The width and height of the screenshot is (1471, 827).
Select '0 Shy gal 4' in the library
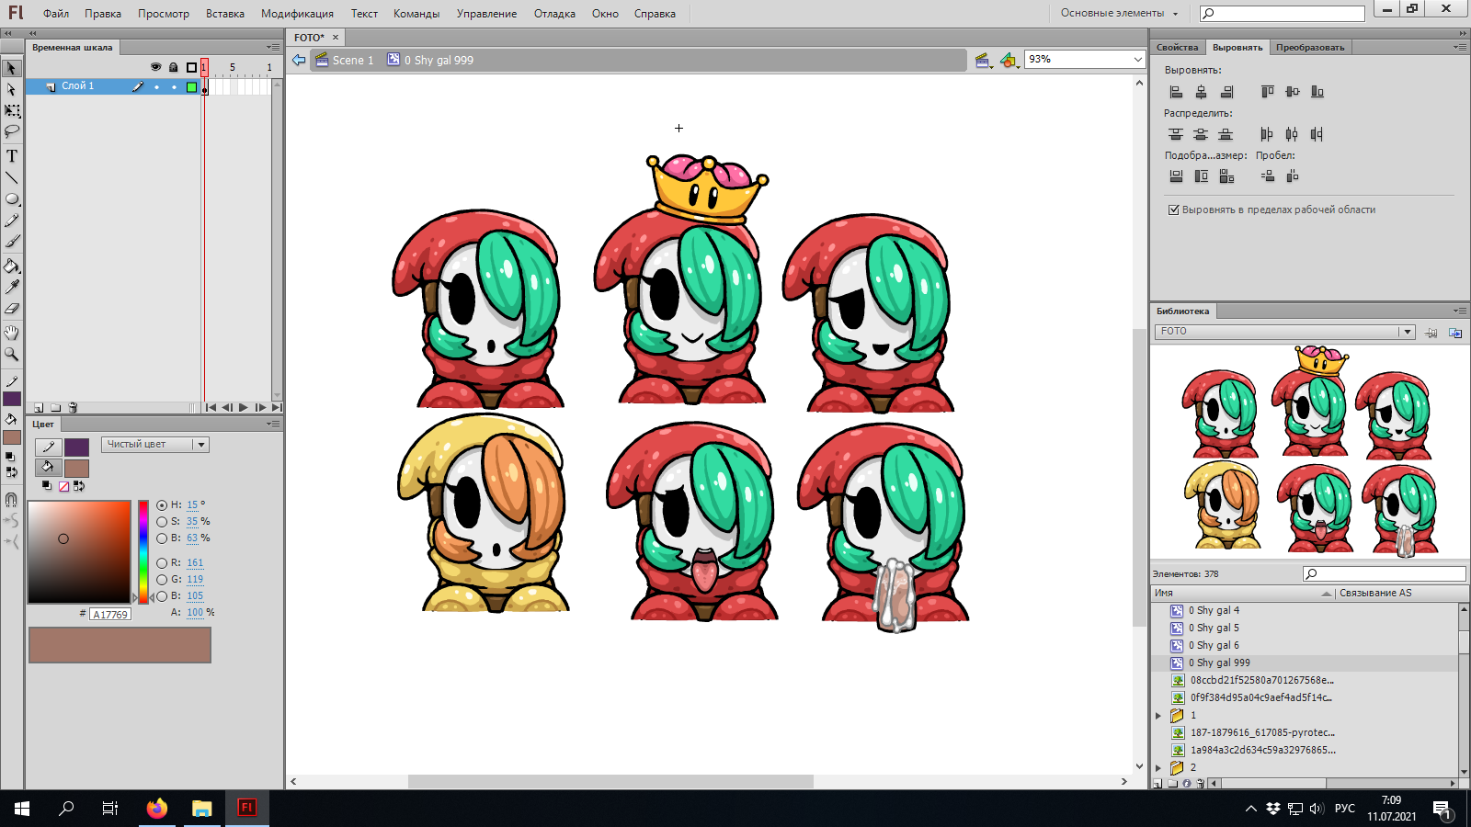point(1214,610)
